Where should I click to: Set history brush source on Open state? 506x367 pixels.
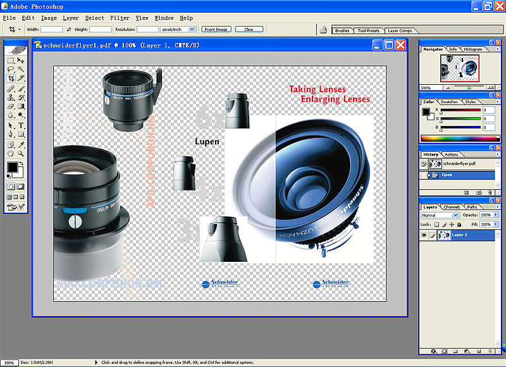tap(424, 175)
